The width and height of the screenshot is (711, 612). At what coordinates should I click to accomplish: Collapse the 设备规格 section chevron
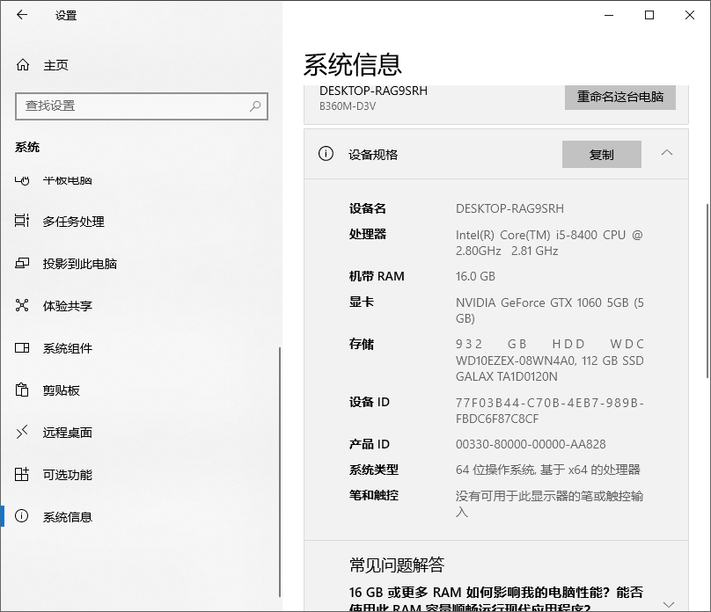667,153
